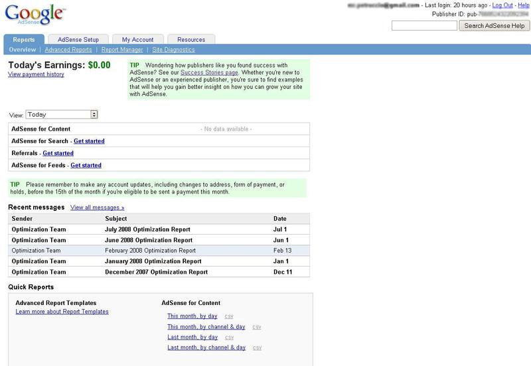Click the Dec 11 date cell
This screenshot has width=531, height=366.
click(283, 272)
